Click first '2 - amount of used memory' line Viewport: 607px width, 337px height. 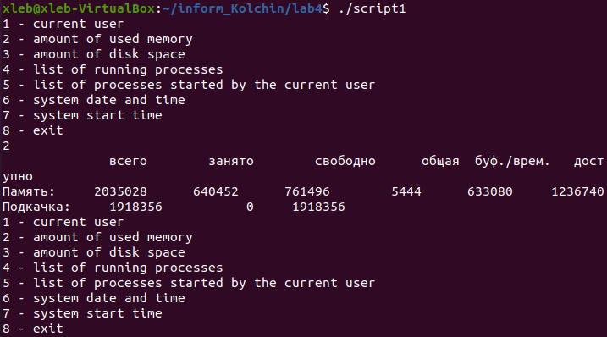(x=97, y=39)
